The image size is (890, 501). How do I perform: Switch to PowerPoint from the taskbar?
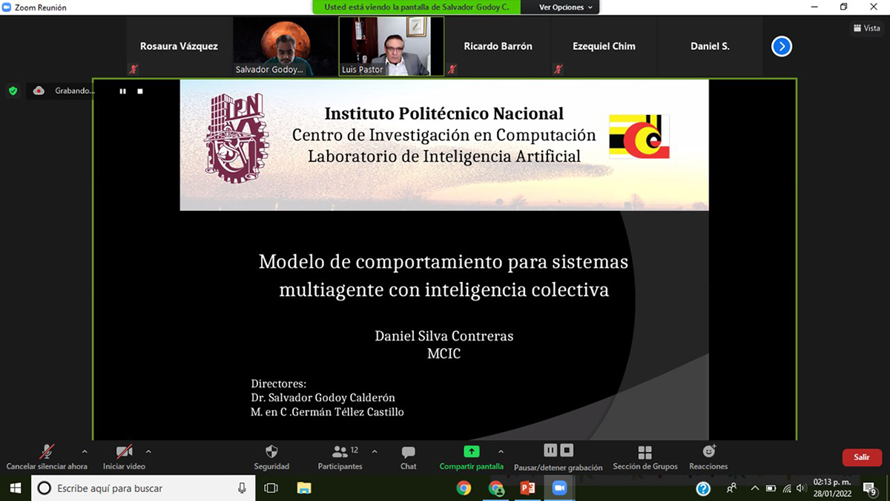[x=528, y=488]
